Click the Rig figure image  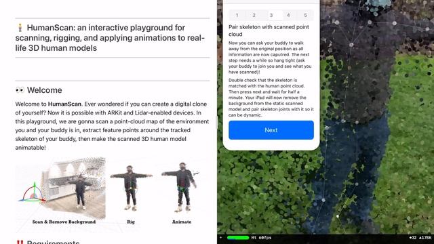coord(131,188)
